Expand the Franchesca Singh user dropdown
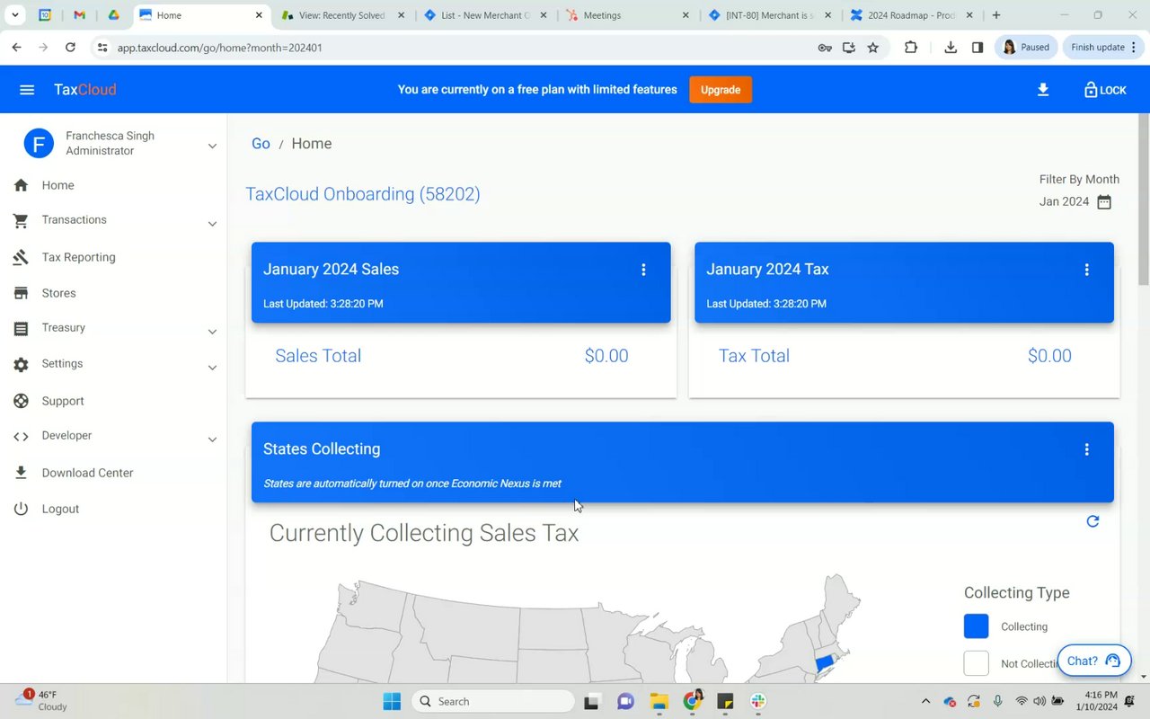 [x=212, y=146]
